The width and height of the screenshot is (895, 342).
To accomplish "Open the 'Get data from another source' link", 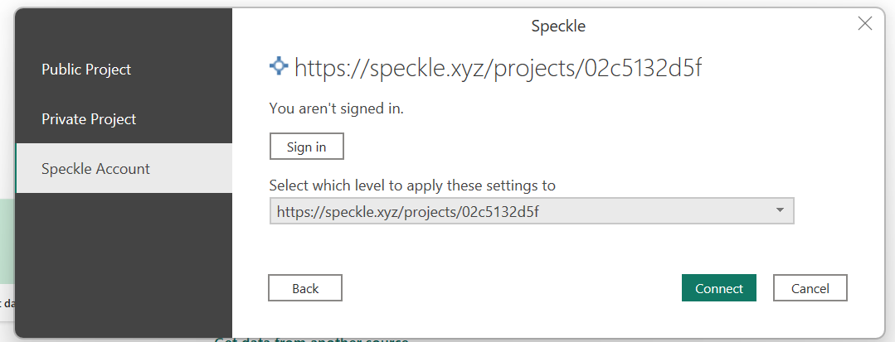I will [312, 340].
